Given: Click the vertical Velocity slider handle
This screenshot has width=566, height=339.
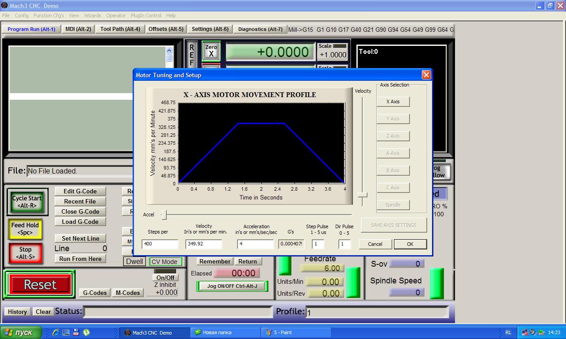Looking at the screenshot, I should coord(363,195).
